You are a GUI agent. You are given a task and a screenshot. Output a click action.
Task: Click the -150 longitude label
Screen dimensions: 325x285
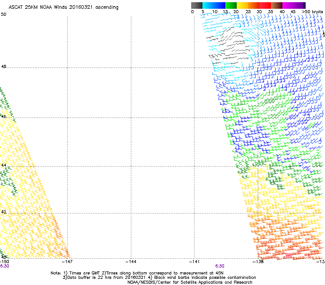pyautogui.click(x=4, y=262)
